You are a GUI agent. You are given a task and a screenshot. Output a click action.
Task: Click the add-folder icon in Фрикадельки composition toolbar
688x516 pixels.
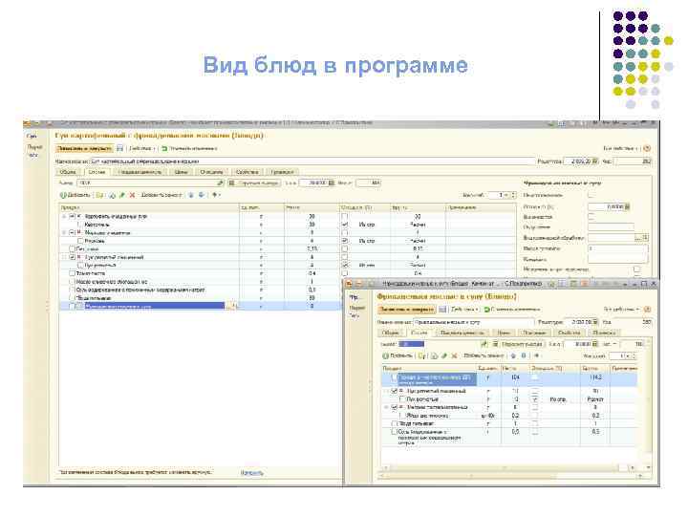421,355
